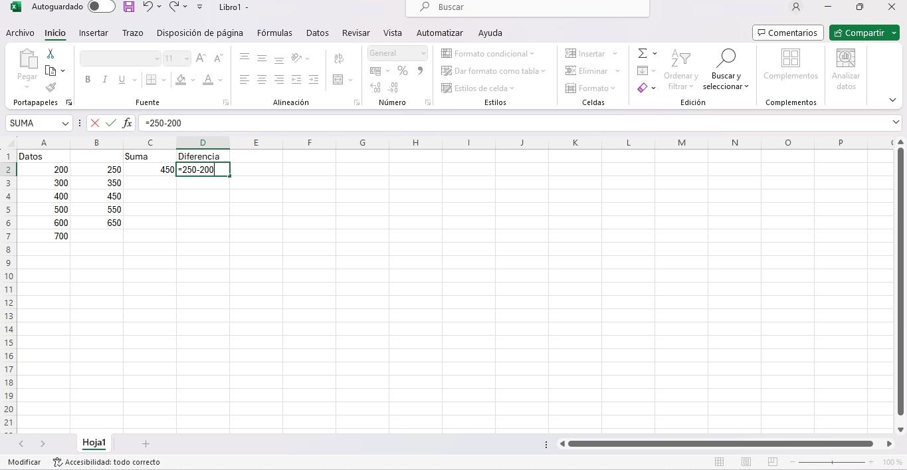The height and width of the screenshot is (470, 907).
Task: Cancel formula entry with the X icon
Action: click(95, 123)
